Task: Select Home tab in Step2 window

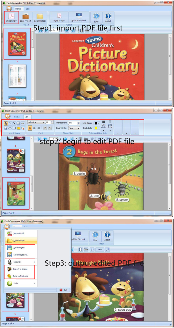Action: (x=17, y=117)
